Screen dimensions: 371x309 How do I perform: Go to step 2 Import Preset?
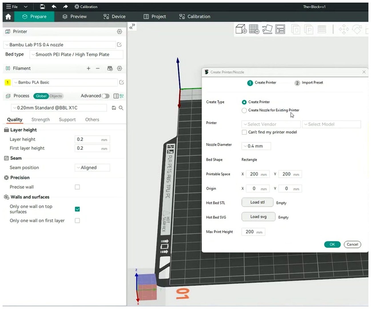309,83
